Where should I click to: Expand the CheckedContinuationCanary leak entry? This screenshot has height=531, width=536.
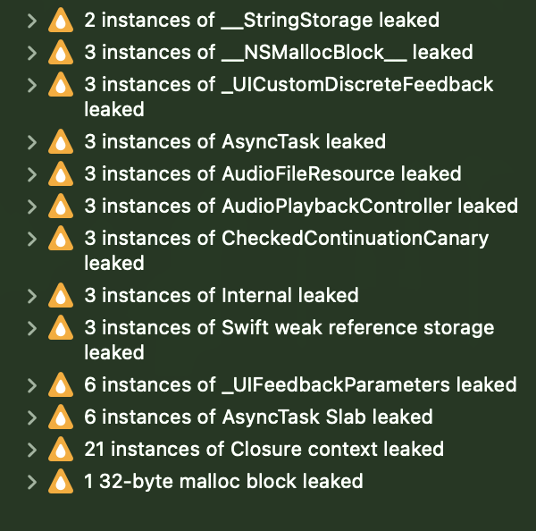pyautogui.click(x=32, y=240)
